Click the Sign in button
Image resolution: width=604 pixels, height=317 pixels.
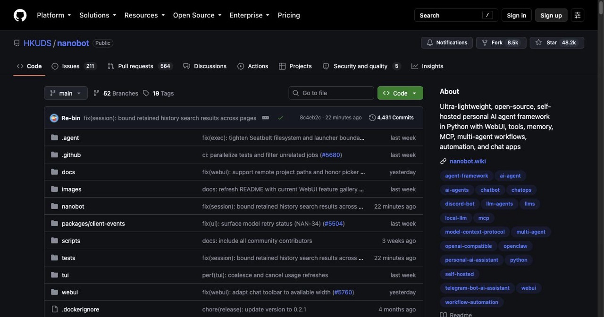pos(517,15)
